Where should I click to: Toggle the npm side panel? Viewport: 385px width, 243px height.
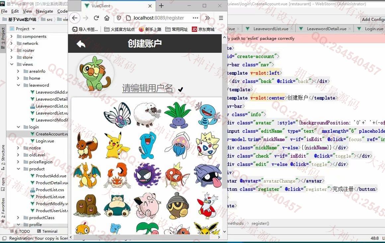tap(3, 184)
